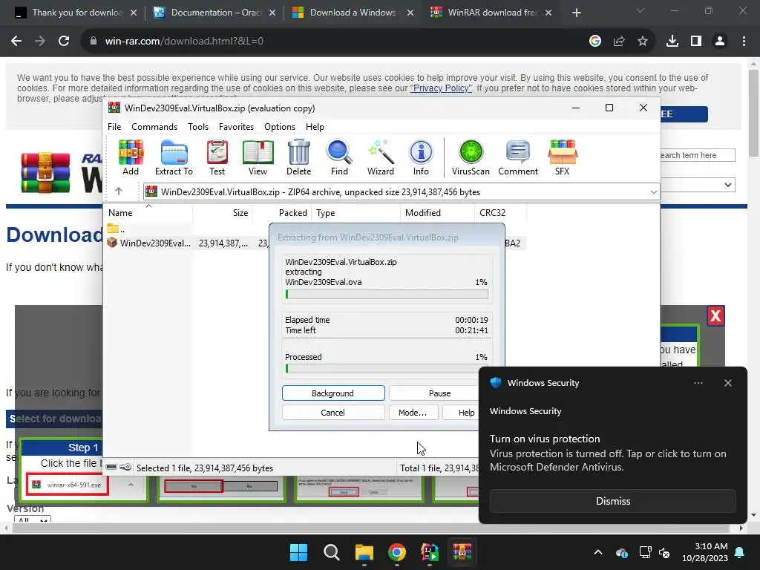Sort by the Name column header
760x570 pixels.
(x=148, y=213)
